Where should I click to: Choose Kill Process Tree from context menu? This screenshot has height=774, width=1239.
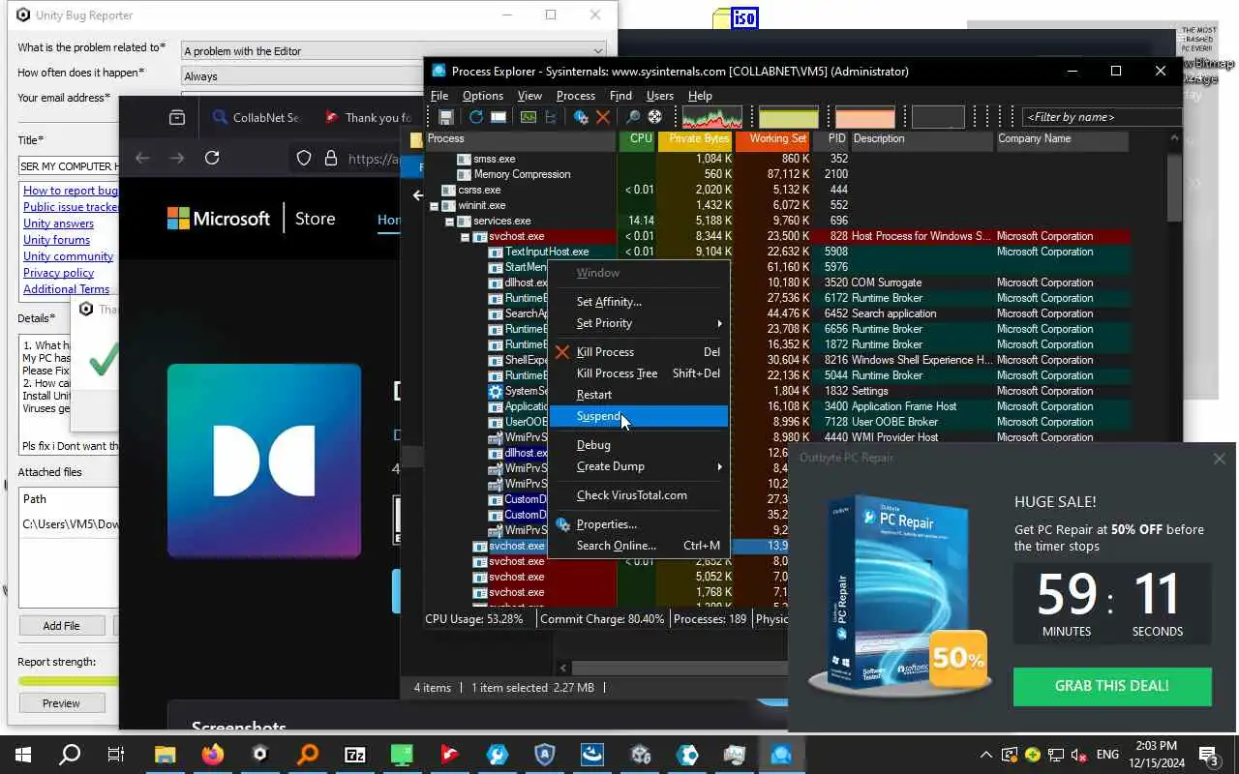coord(640,373)
